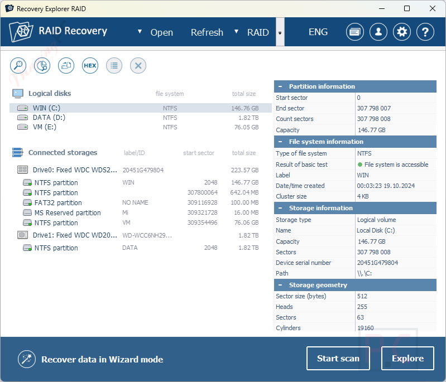Open settings gear in header
This screenshot has height=382, width=446.
402,32
